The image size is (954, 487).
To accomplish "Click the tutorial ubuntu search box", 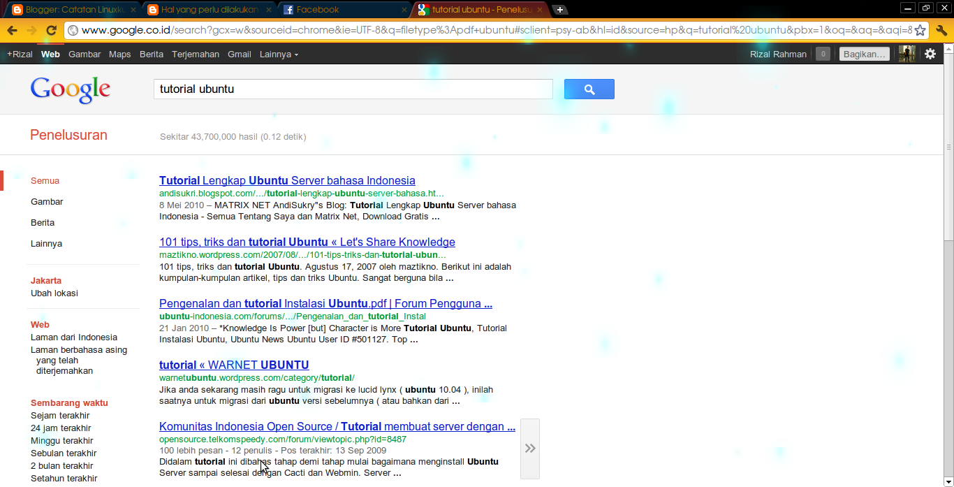I will [353, 89].
